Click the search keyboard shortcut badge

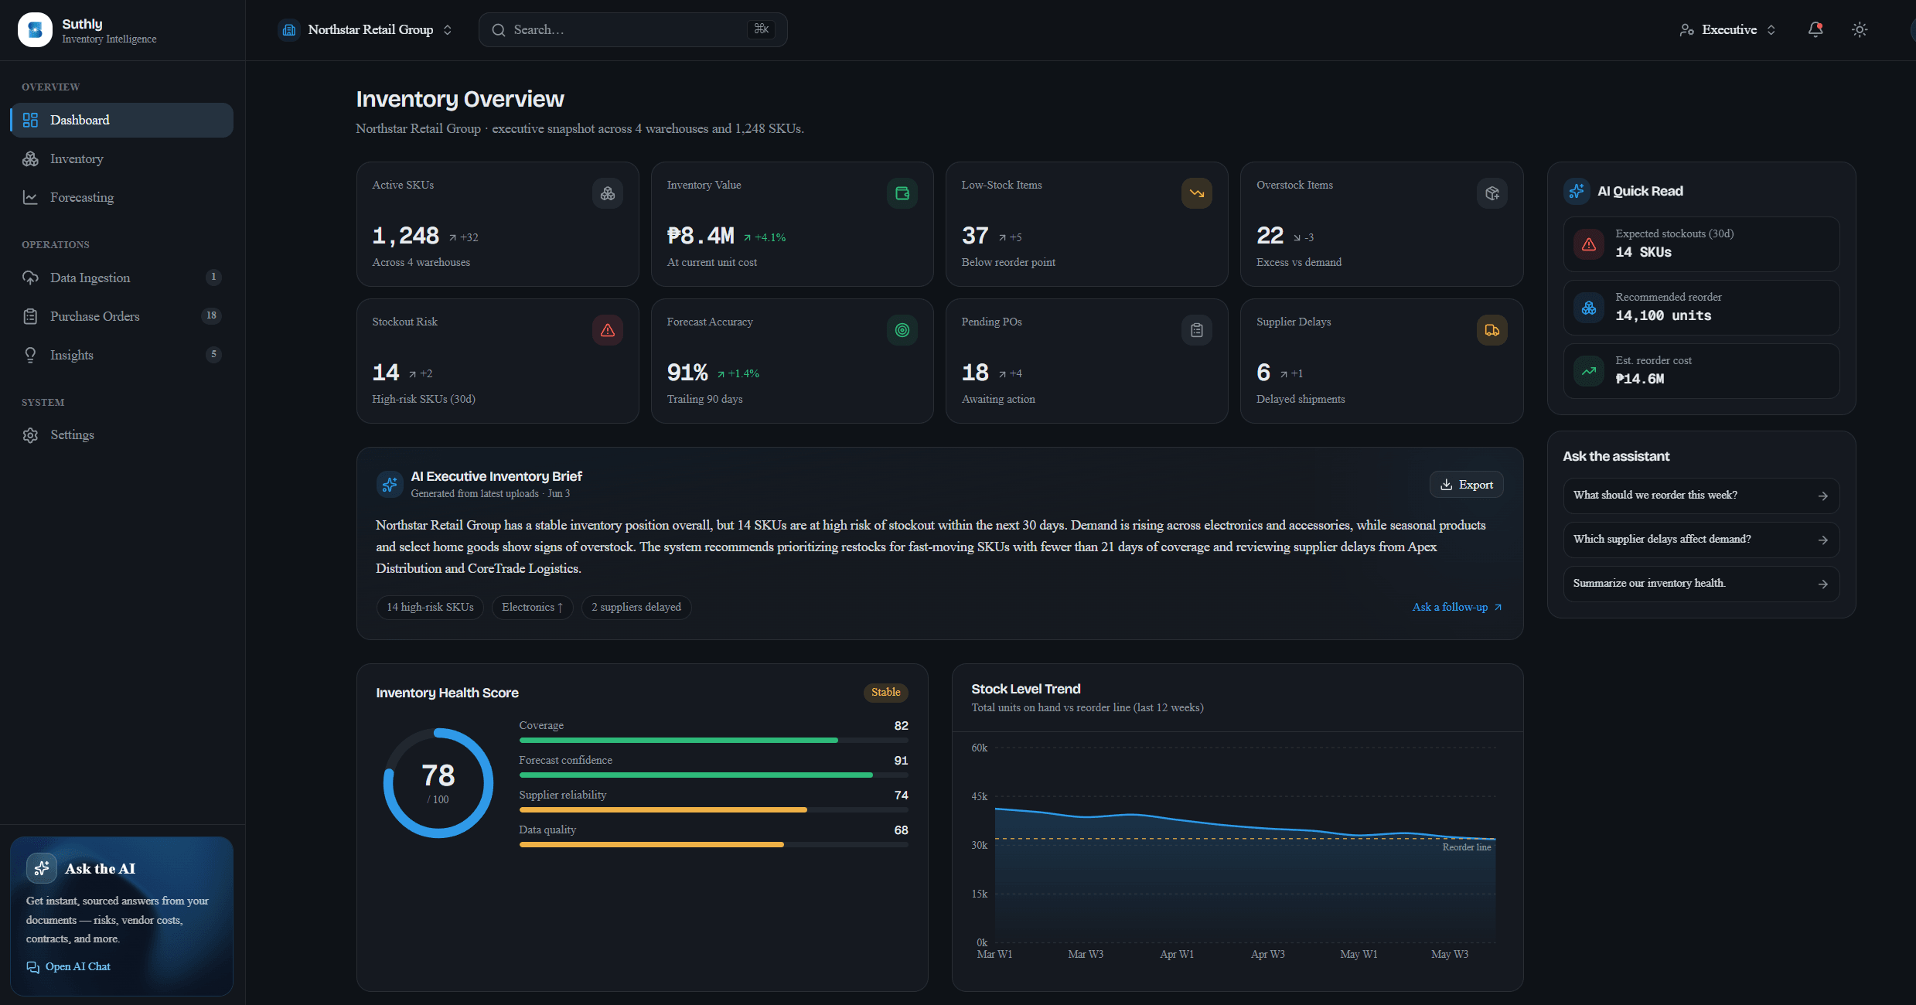pyautogui.click(x=762, y=29)
